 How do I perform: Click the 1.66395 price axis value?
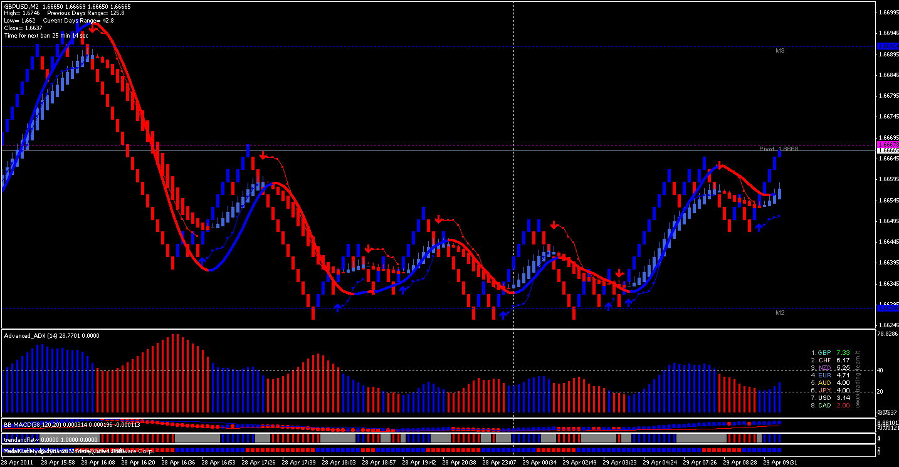888,263
